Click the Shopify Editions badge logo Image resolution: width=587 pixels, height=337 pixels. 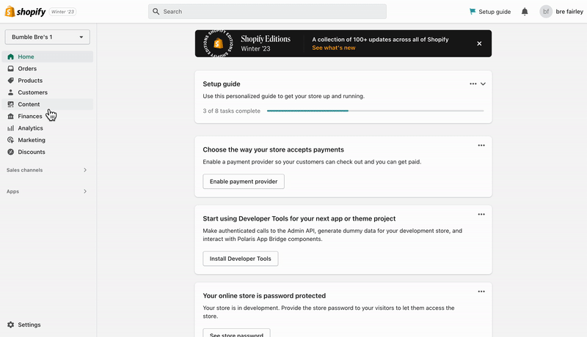pos(218,44)
